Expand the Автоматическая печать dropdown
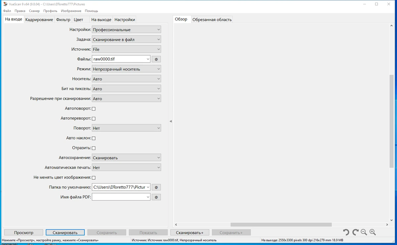Image resolution: width=397 pixels, height=245 pixels. (126, 168)
